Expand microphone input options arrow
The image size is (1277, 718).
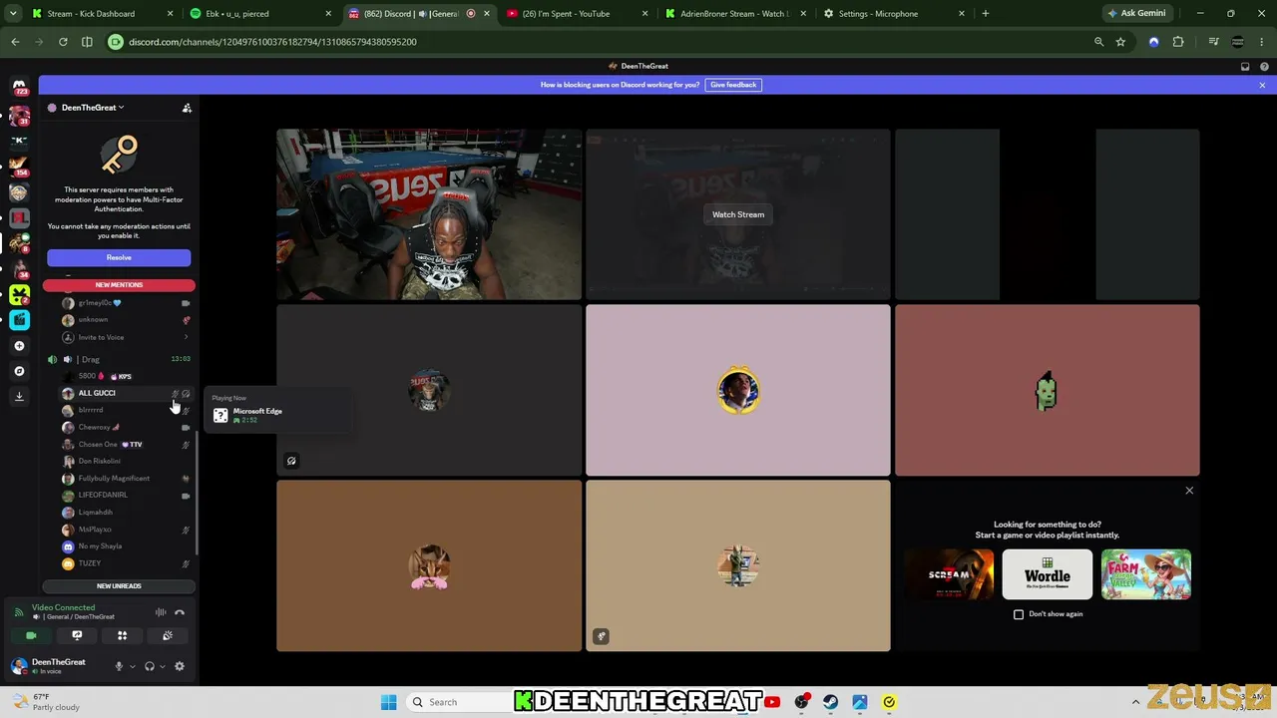coord(132,666)
